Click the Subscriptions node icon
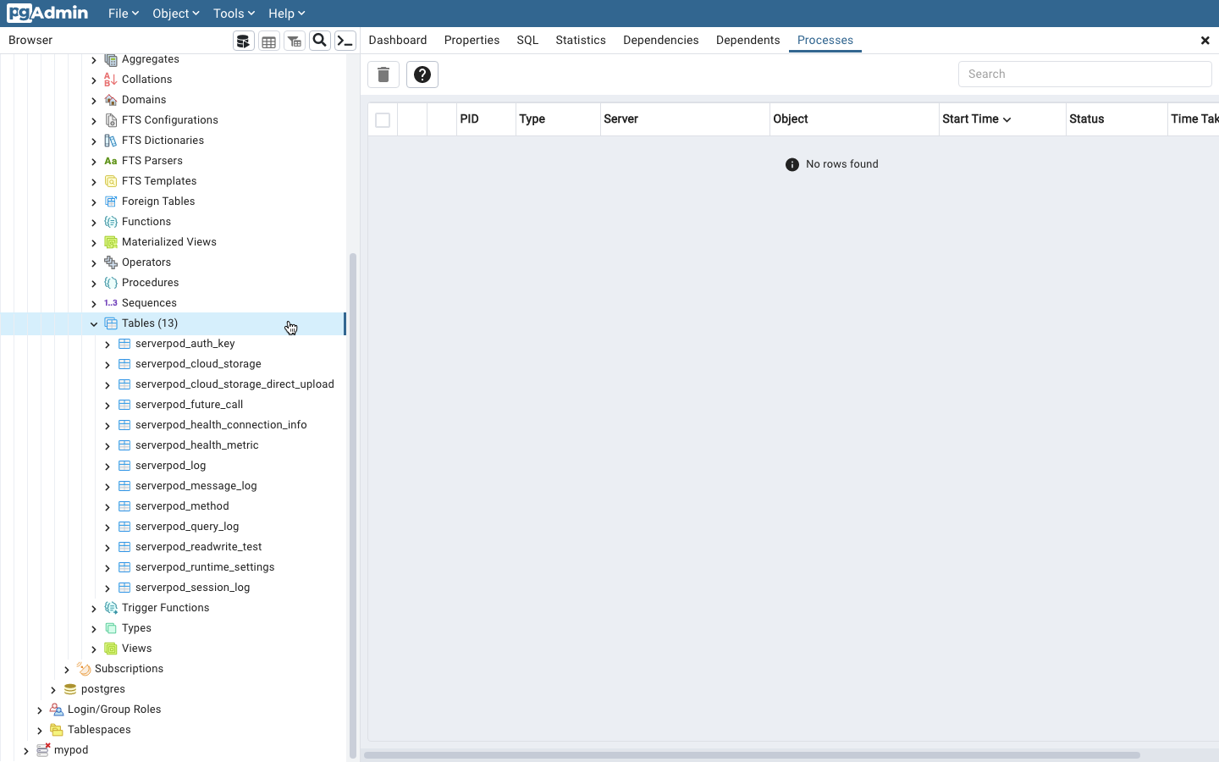 click(x=84, y=669)
